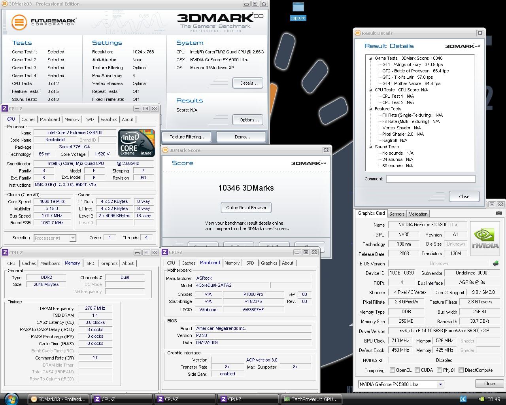Toggle the PhysX checkbox
This screenshot has width=506, height=405.
tap(439, 370)
